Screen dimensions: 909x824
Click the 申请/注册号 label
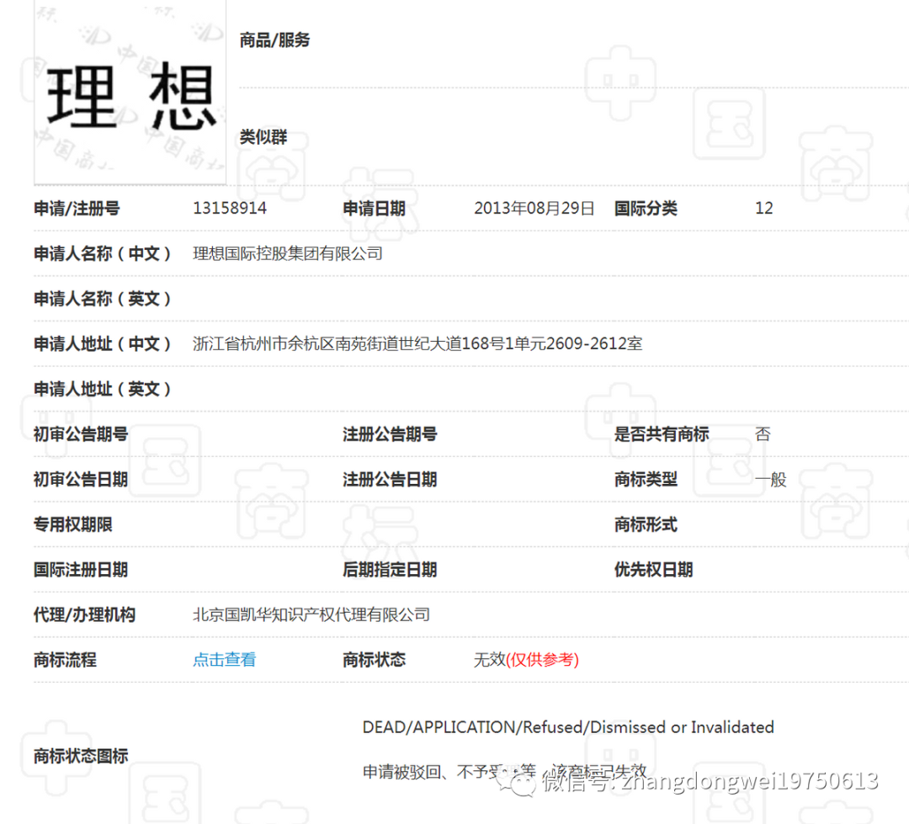(77, 208)
